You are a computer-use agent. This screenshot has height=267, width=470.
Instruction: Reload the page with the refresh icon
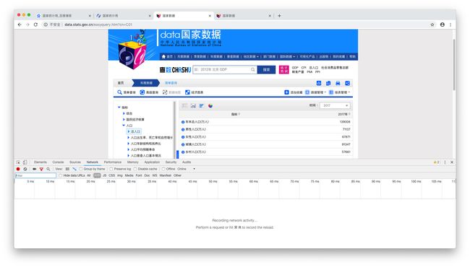point(35,25)
